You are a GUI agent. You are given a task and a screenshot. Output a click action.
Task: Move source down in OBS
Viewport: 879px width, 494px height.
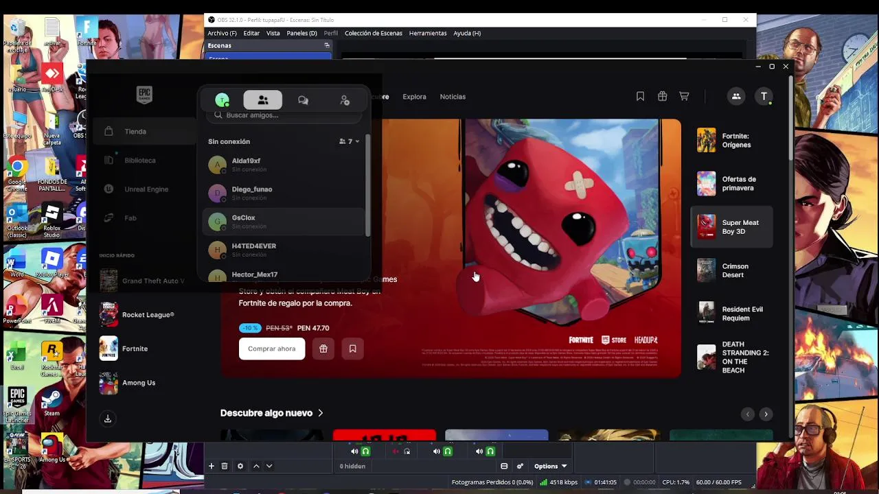pyautogui.click(x=269, y=466)
